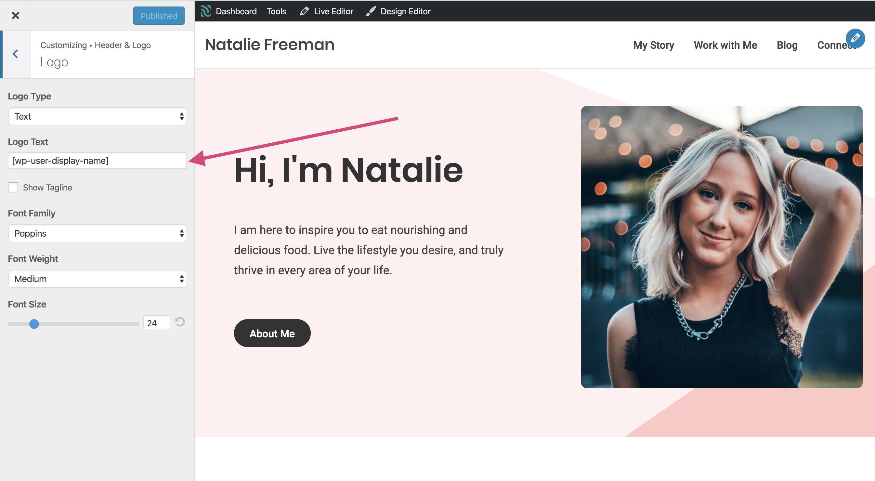The image size is (875, 481).
Task: Click the Logo Text input field
Action: (97, 160)
